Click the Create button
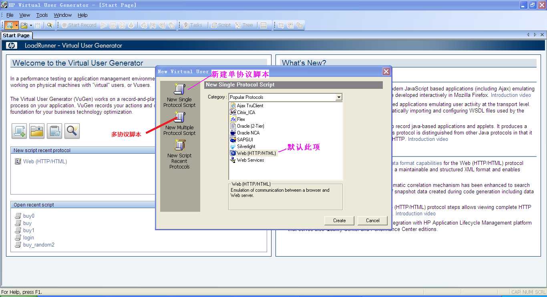 (x=339, y=221)
